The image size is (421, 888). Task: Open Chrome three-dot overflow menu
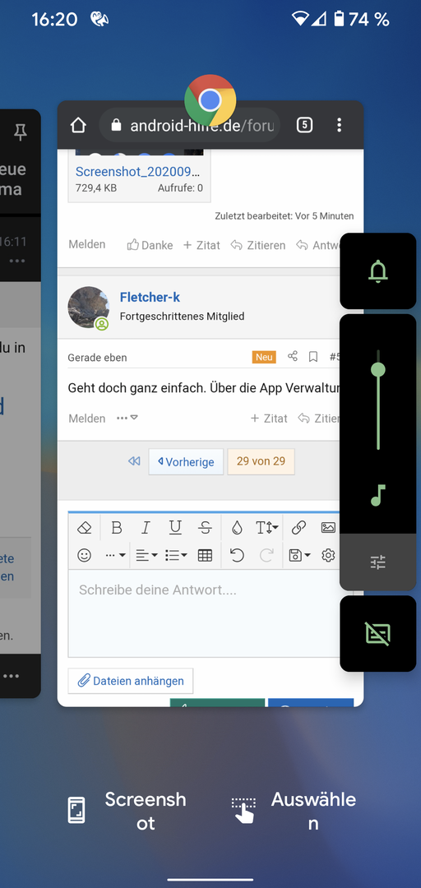[x=339, y=125]
